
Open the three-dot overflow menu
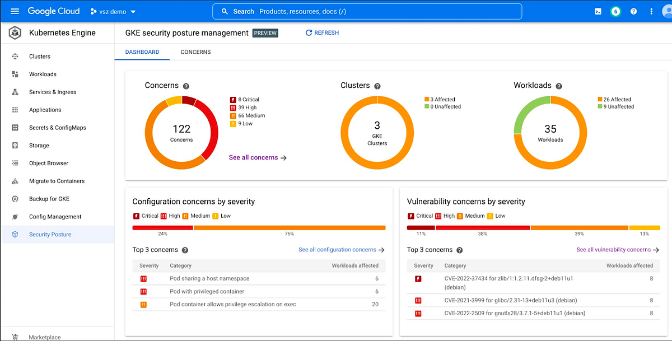pos(651,11)
